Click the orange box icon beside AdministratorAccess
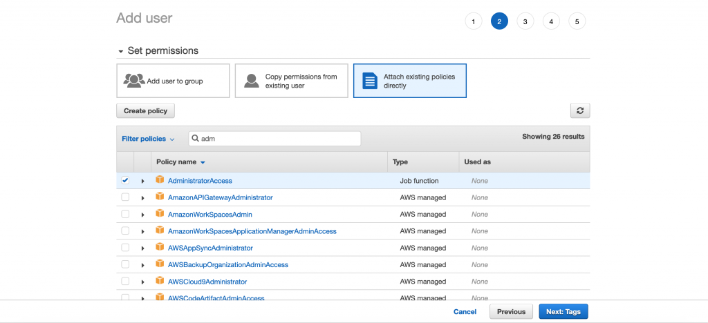Viewport: 708px width, 323px height. point(160,179)
